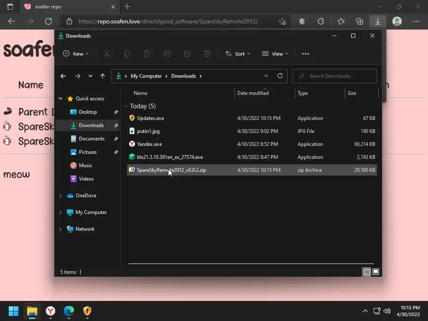Image resolution: width=428 pixels, height=321 pixels.
Task: Go up one folder level in Explorer
Action: [103, 76]
